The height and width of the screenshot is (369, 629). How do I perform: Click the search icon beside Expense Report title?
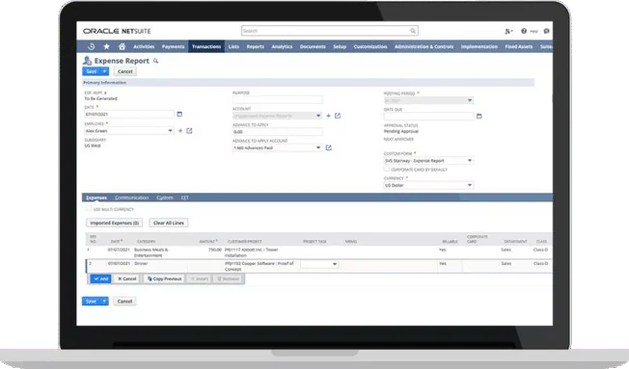click(155, 61)
